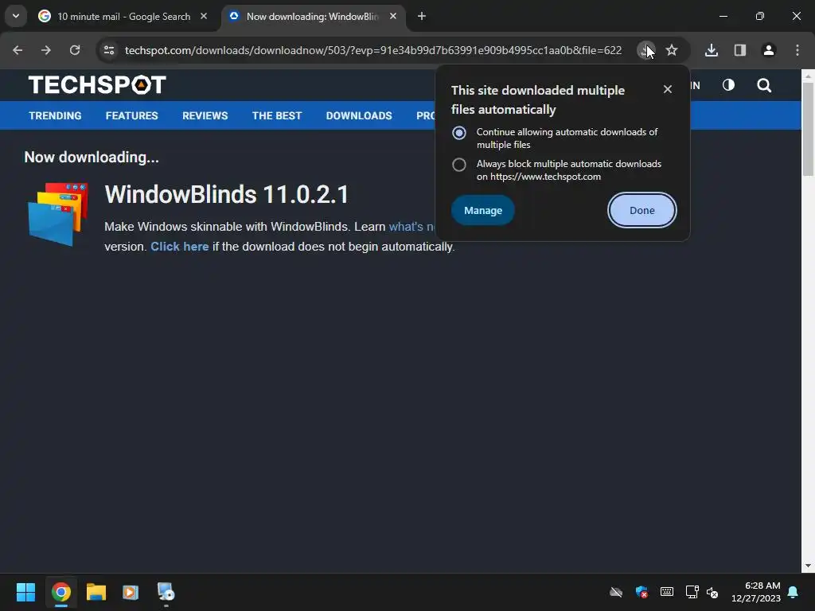Screen dimensions: 815x611
Task: Click the automatic downloads icon in address bar
Action: point(645,50)
